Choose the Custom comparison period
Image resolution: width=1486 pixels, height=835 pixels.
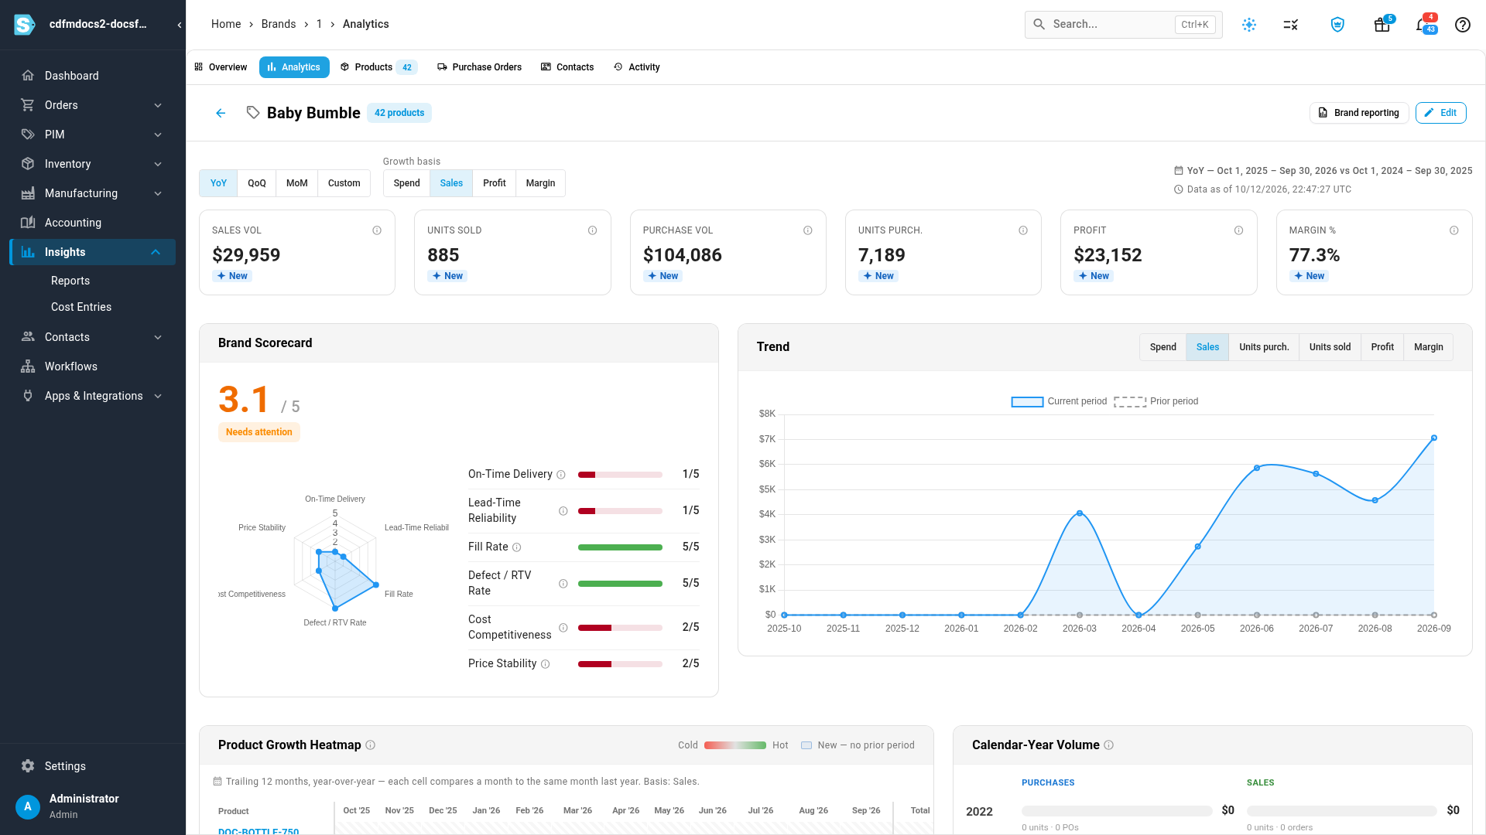(x=344, y=183)
